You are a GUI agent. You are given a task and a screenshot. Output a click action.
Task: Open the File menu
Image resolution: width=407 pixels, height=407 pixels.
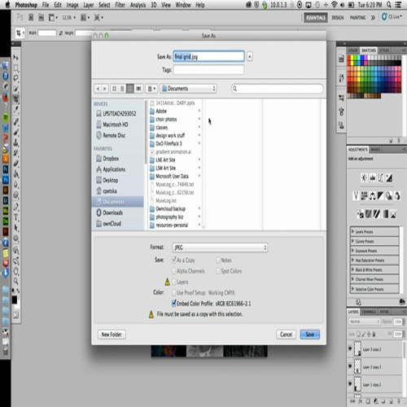[46, 5]
